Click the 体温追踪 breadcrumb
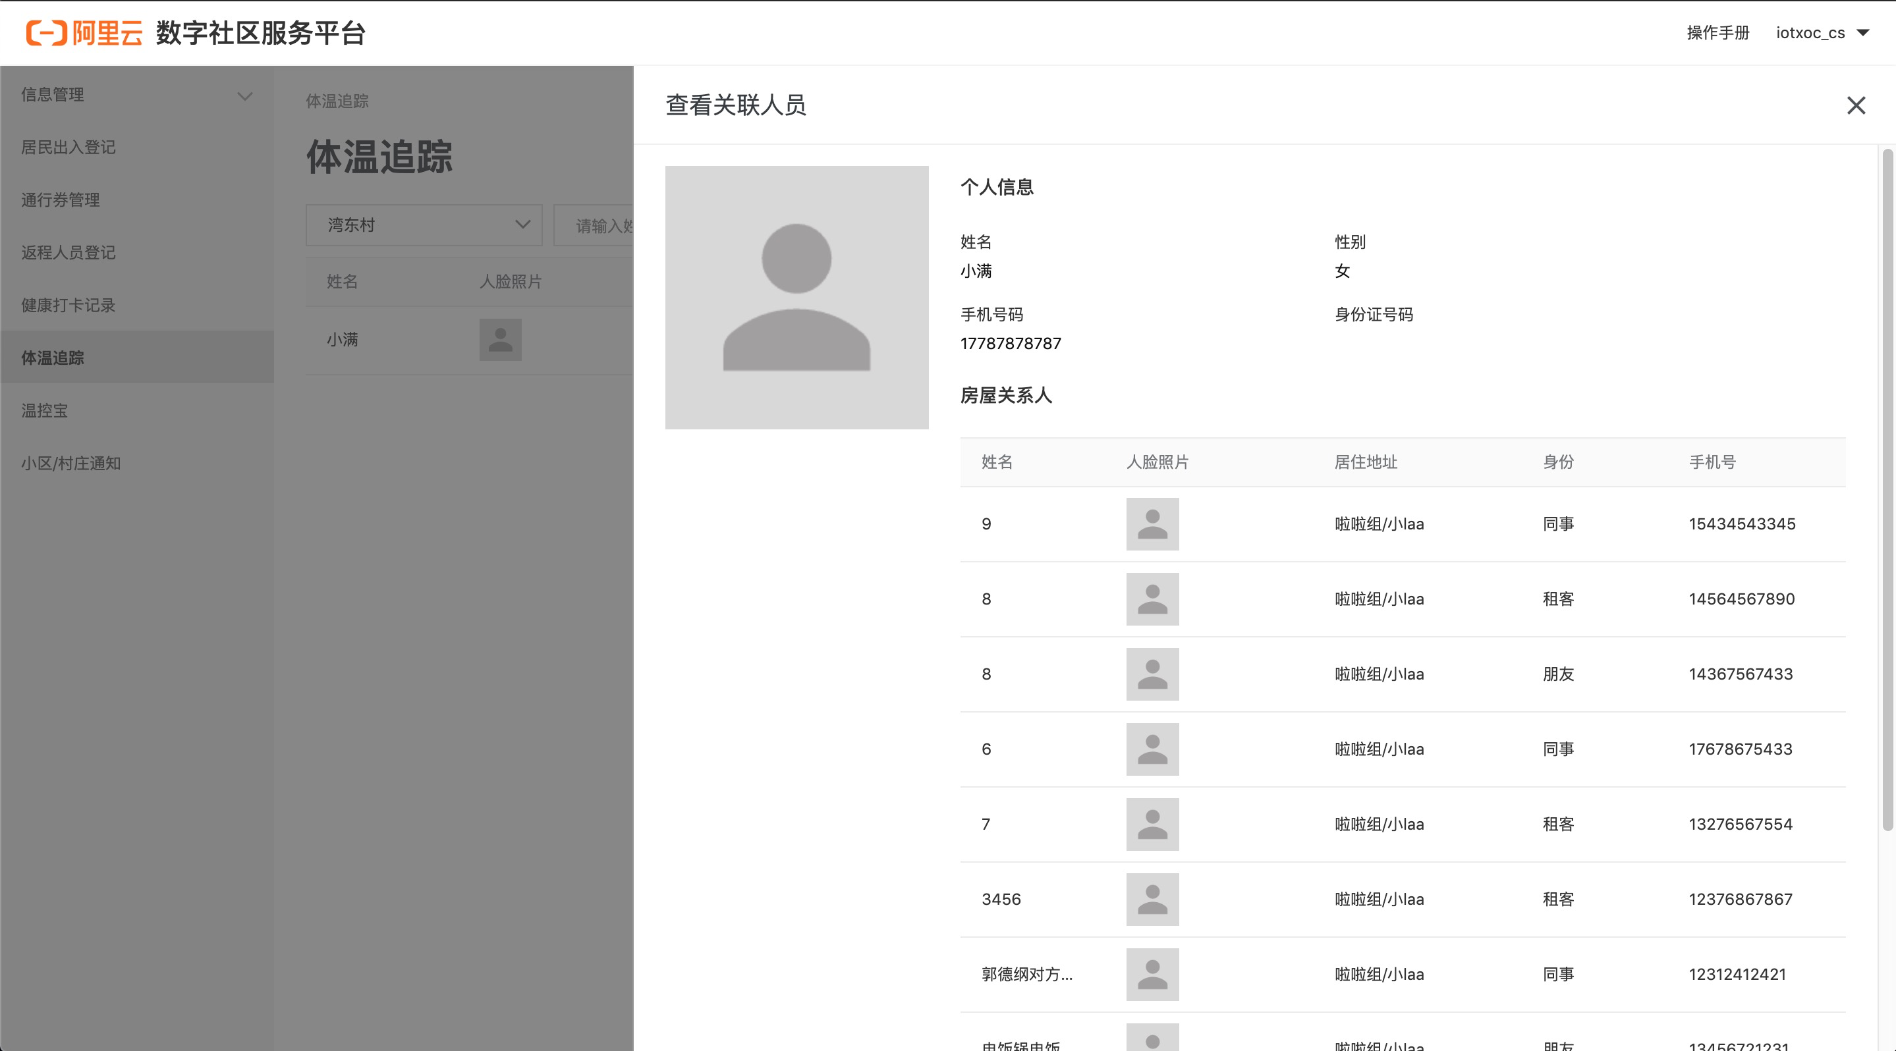 [x=337, y=101]
